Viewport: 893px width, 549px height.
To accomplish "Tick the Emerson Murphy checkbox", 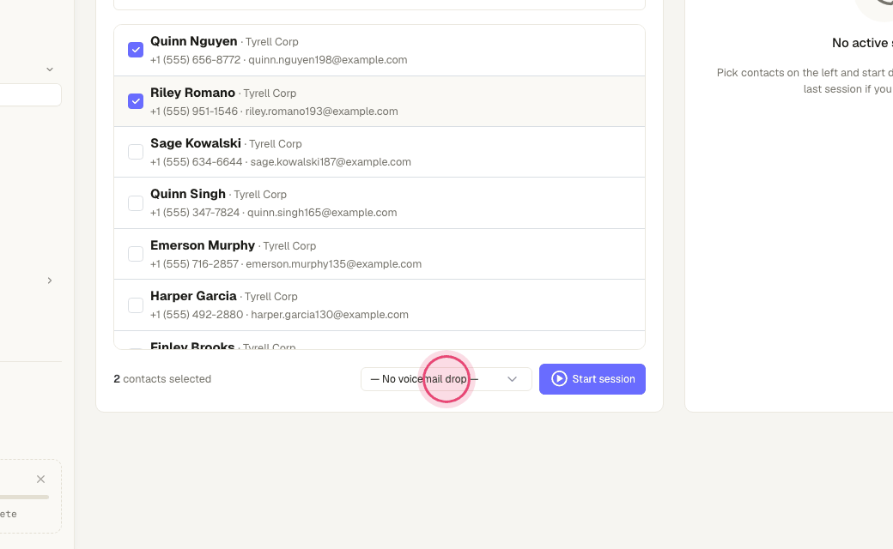I will tap(136, 254).
